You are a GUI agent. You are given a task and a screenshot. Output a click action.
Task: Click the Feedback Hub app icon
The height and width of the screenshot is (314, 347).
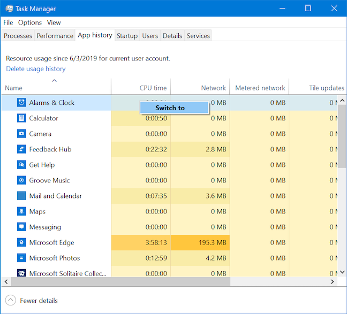21,149
